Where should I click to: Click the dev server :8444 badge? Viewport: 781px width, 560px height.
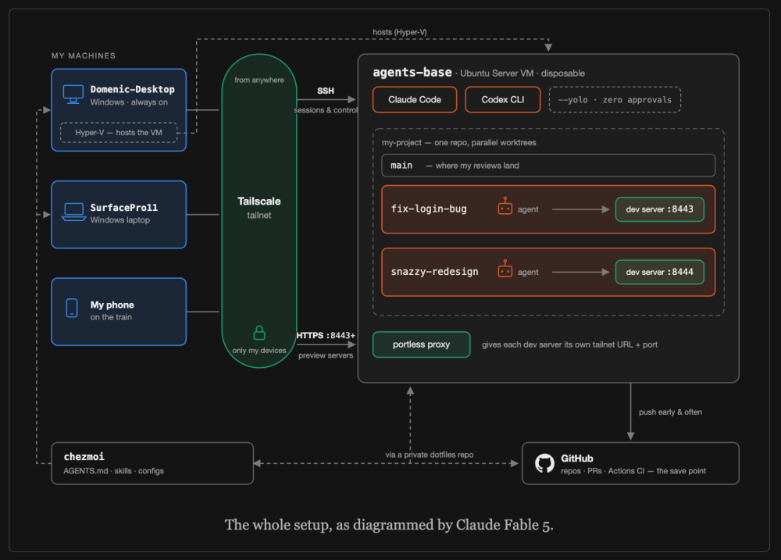(x=659, y=272)
